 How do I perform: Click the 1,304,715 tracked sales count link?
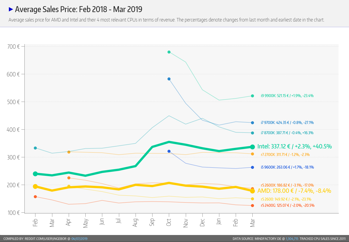click(292, 239)
